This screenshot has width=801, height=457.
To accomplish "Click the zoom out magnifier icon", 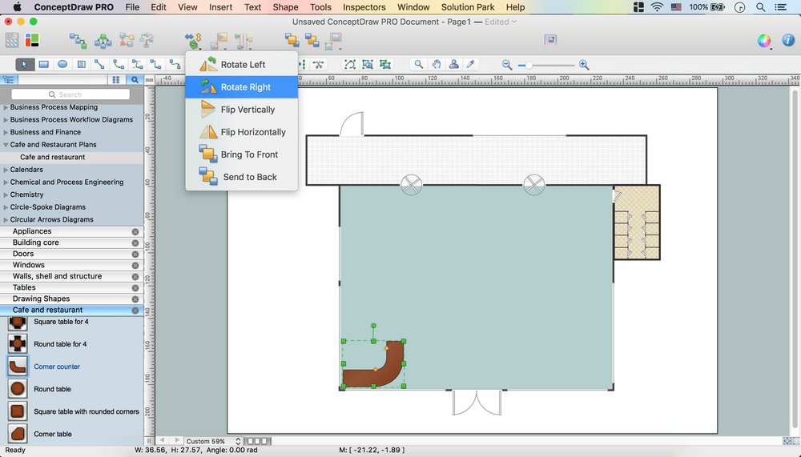I will tap(507, 65).
